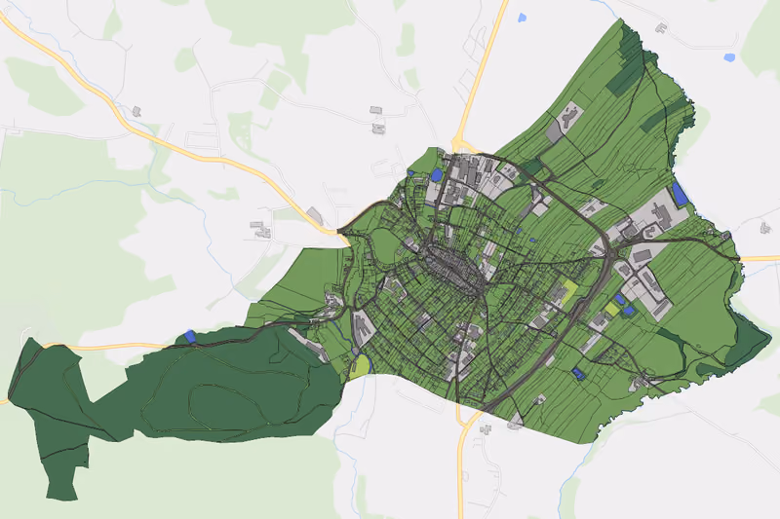The image size is (780, 519).
Task: Select the blue water parcel on the eastern boundary
Action: (x=680, y=194)
